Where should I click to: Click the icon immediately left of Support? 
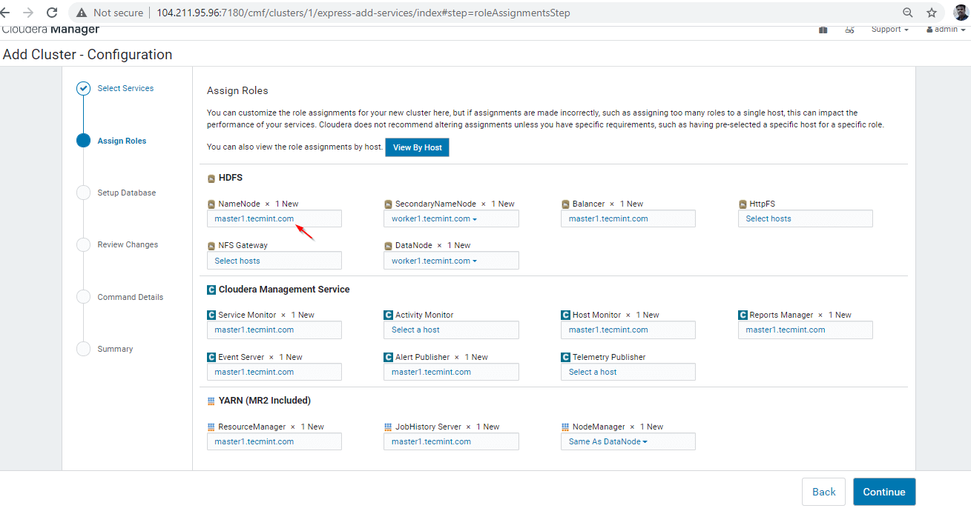click(x=850, y=30)
